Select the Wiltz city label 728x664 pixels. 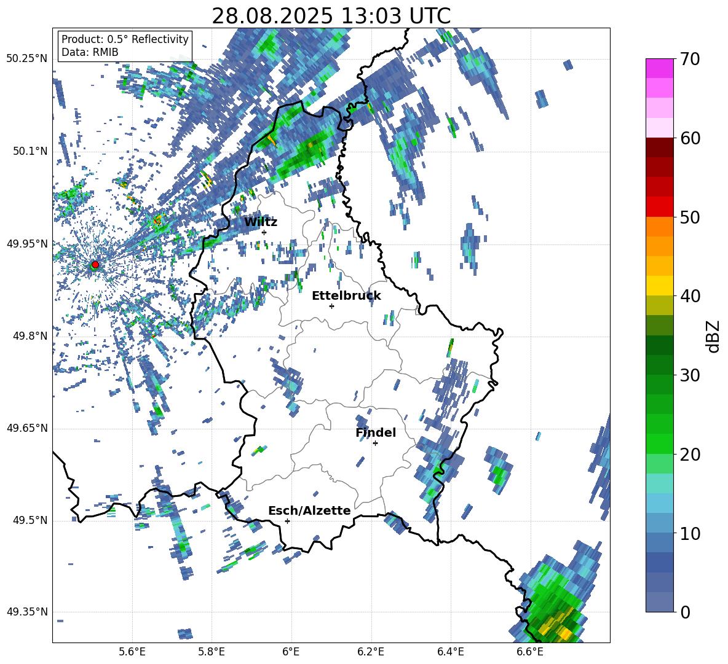(x=261, y=222)
